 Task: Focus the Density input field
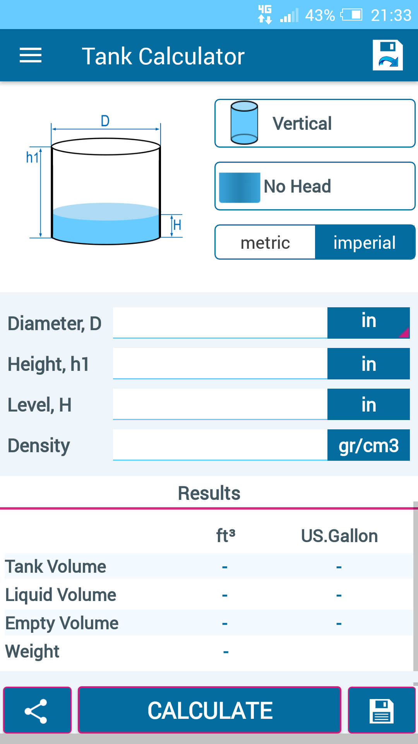(220, 445)
